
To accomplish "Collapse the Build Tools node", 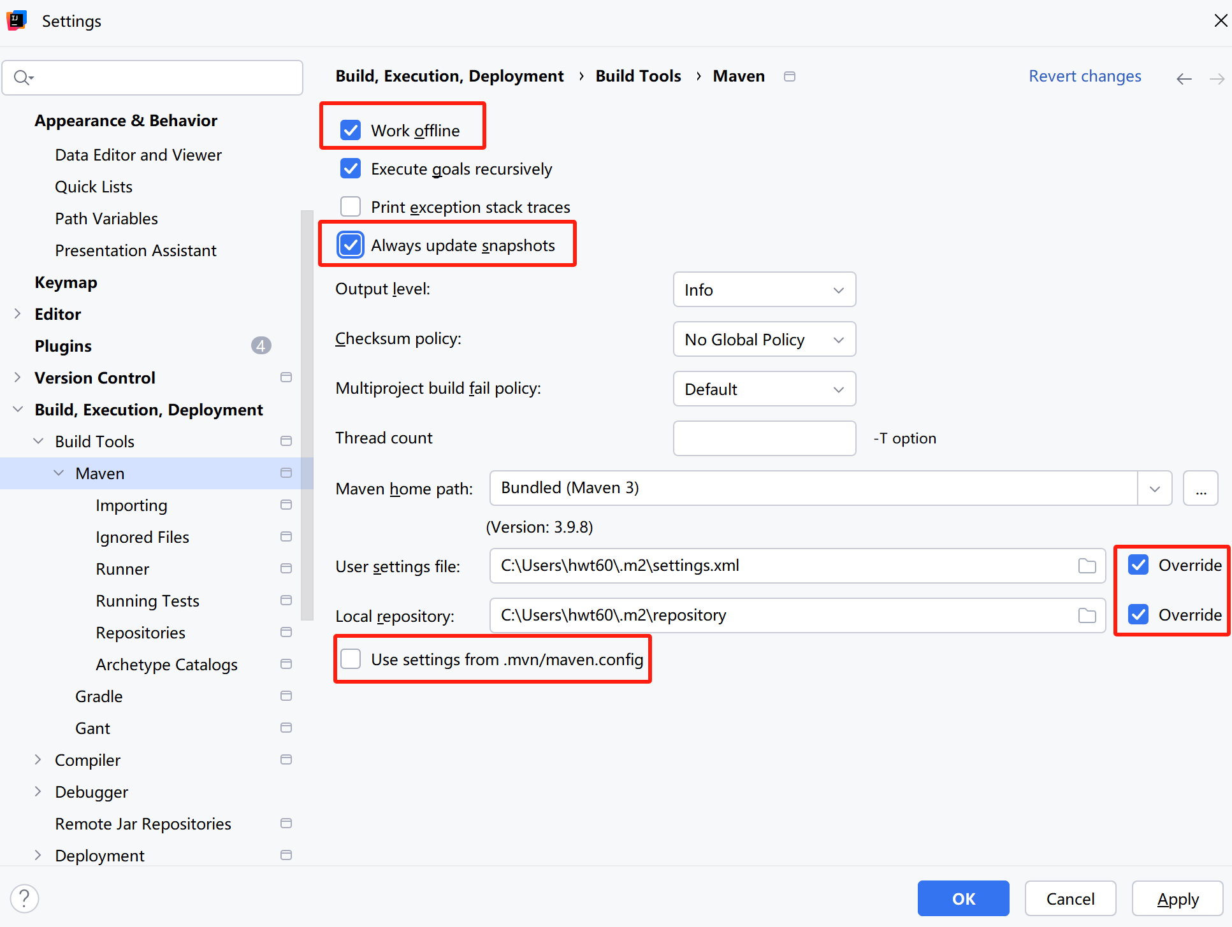I will click(x=38, y=441).
